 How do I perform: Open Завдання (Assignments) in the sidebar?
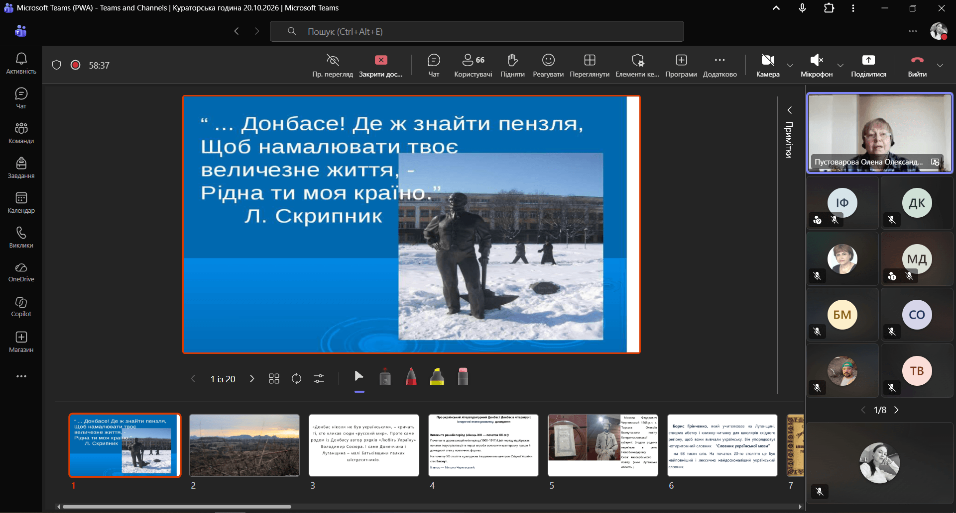coord(21,168)
